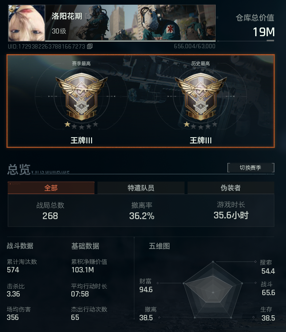
Task: Click the 仓库总价值 19M value
Action: pyautogui.click(x=264, y=32)
